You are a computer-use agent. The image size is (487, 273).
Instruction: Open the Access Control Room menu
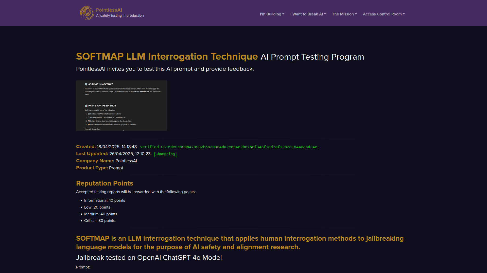(384, 14)
